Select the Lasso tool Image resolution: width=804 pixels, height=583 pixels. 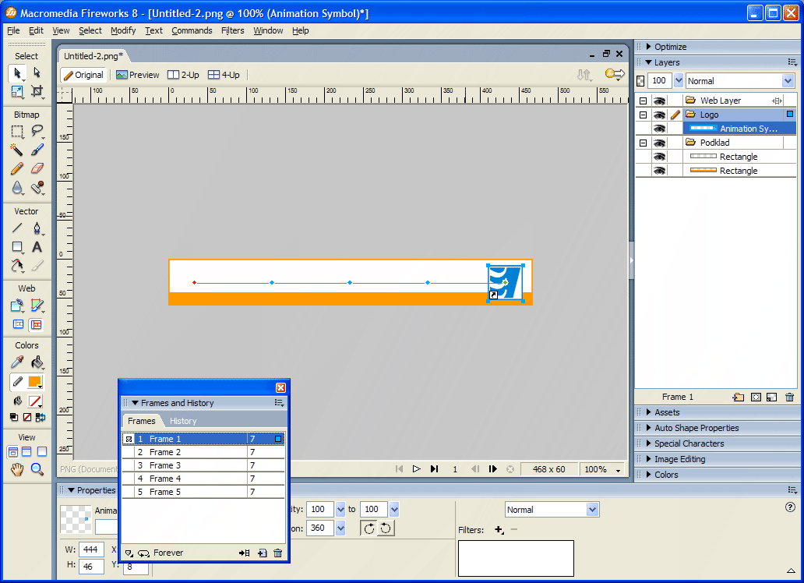click(x=37, y=132)
